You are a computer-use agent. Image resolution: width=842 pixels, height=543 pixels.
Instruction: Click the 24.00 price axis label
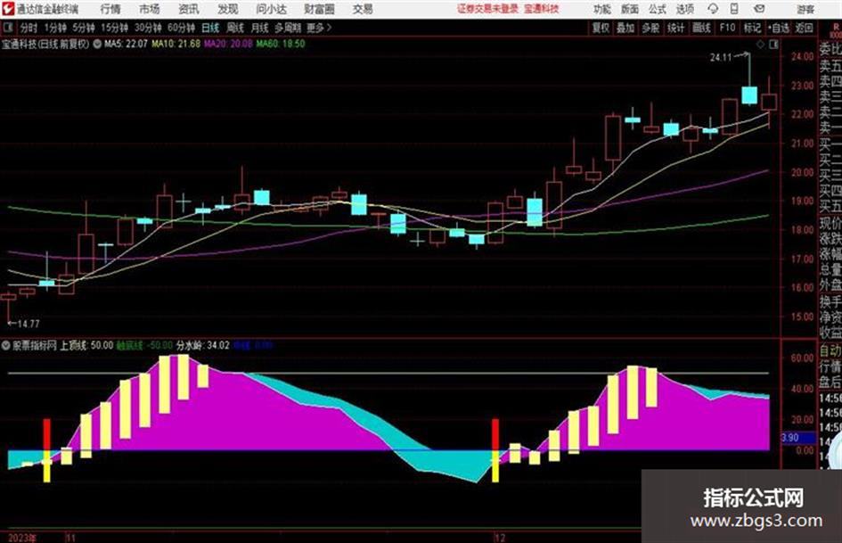802,56
